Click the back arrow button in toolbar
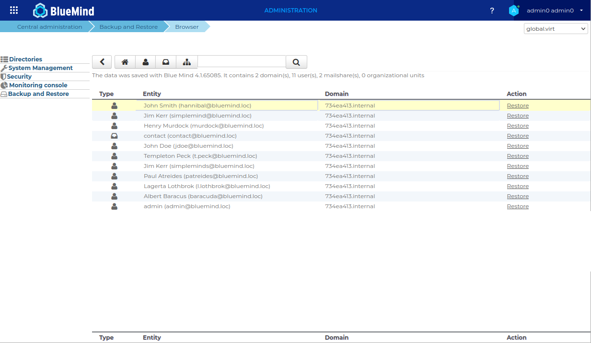The height and width of the screenshot is (343, 591). (102, 62)
